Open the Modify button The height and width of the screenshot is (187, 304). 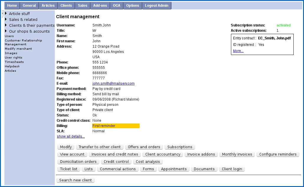(66, 147)
